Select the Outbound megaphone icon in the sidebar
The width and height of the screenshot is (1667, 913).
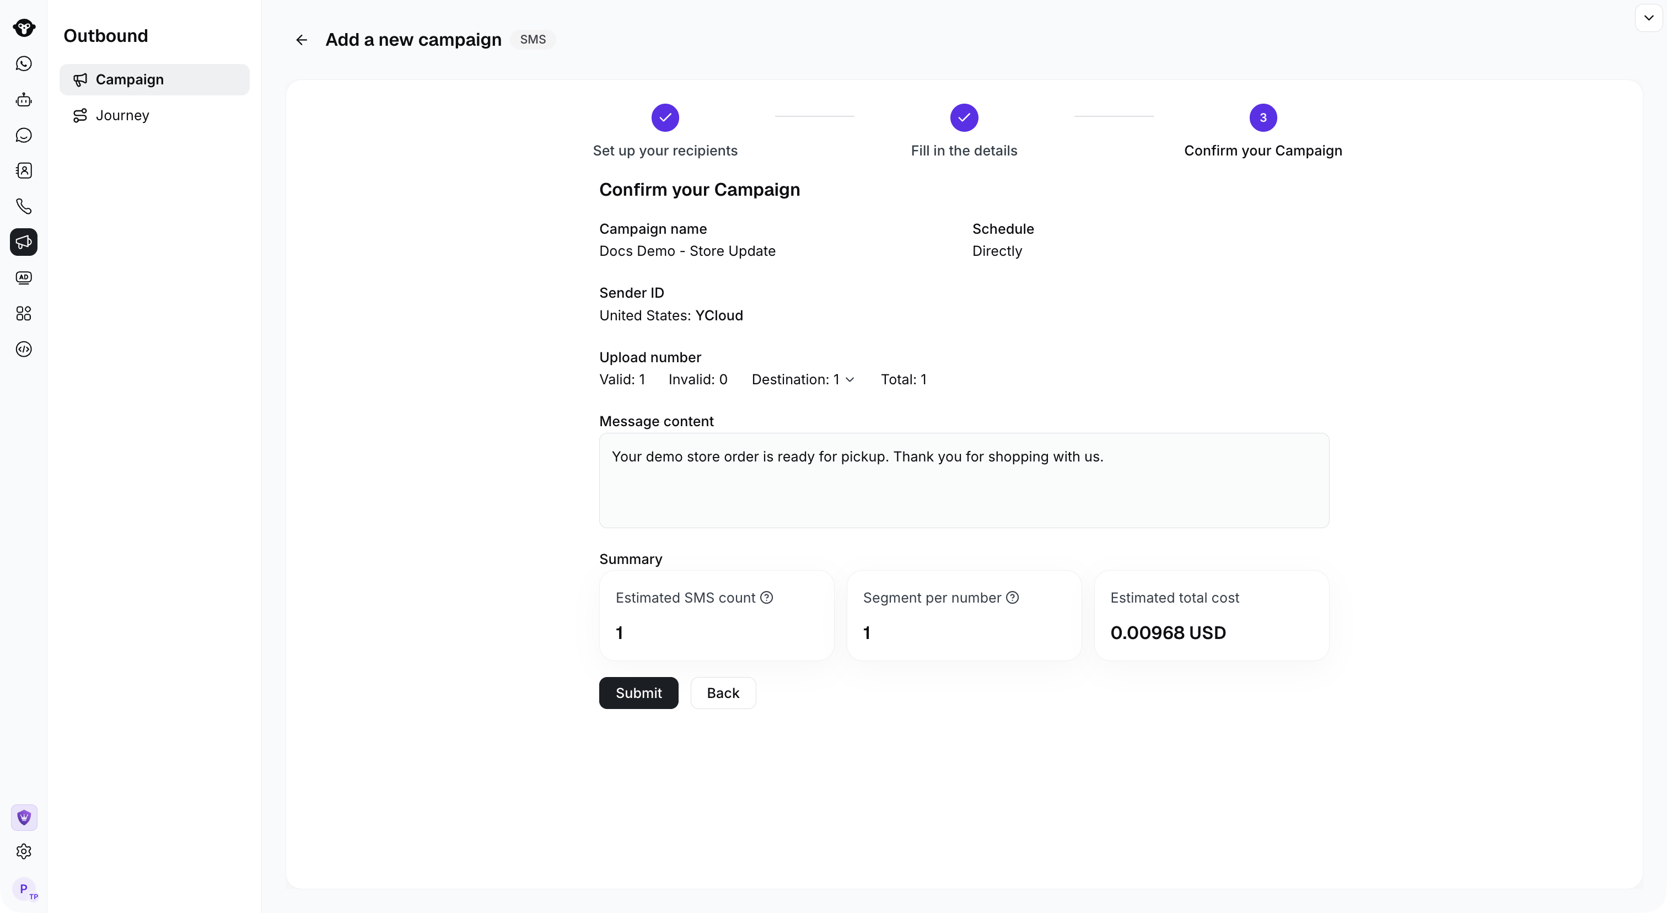click(24, 242)
